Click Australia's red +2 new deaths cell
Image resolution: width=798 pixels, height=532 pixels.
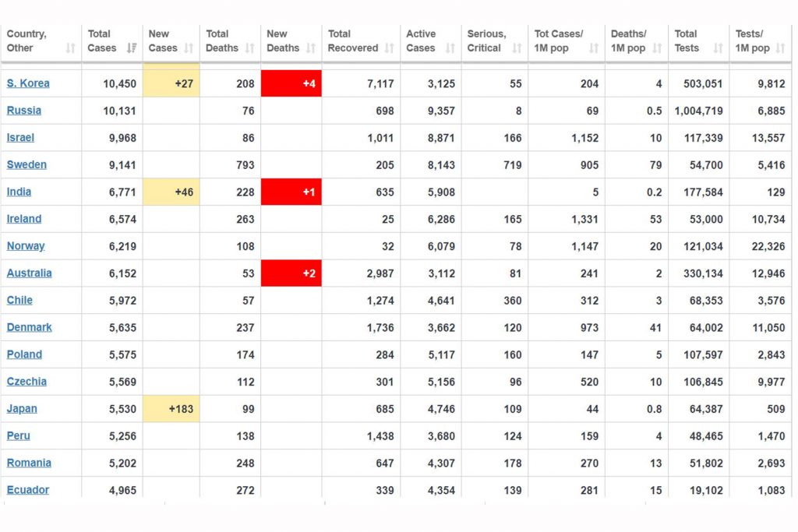[291, 273]
